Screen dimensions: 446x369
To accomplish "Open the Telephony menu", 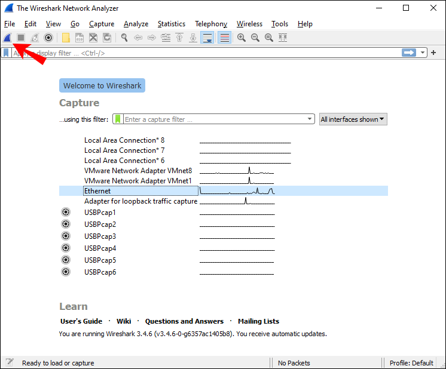I will coord(211,24).
